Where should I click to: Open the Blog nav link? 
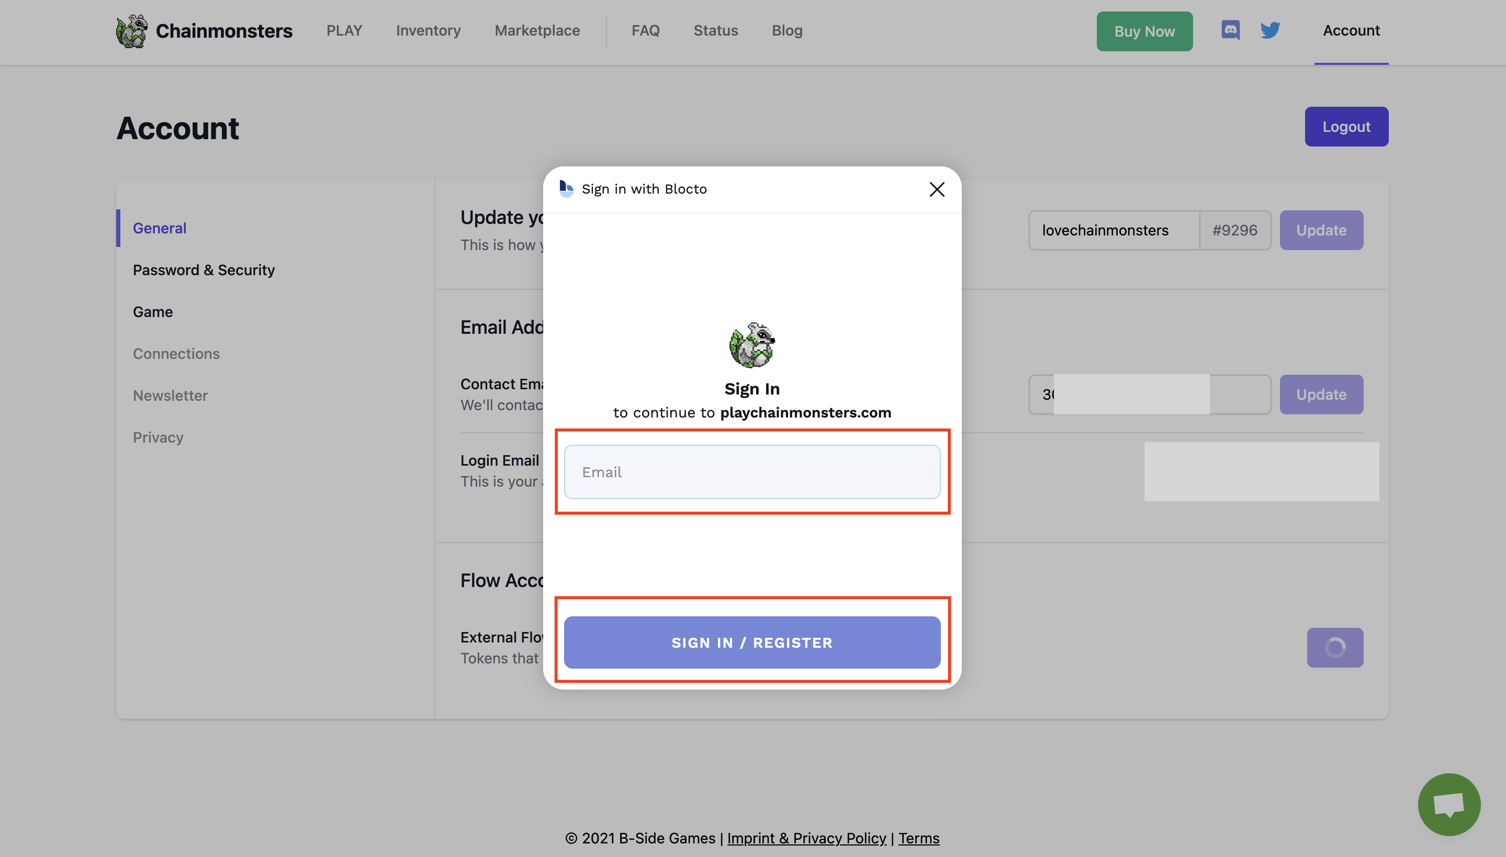(787, 30)
